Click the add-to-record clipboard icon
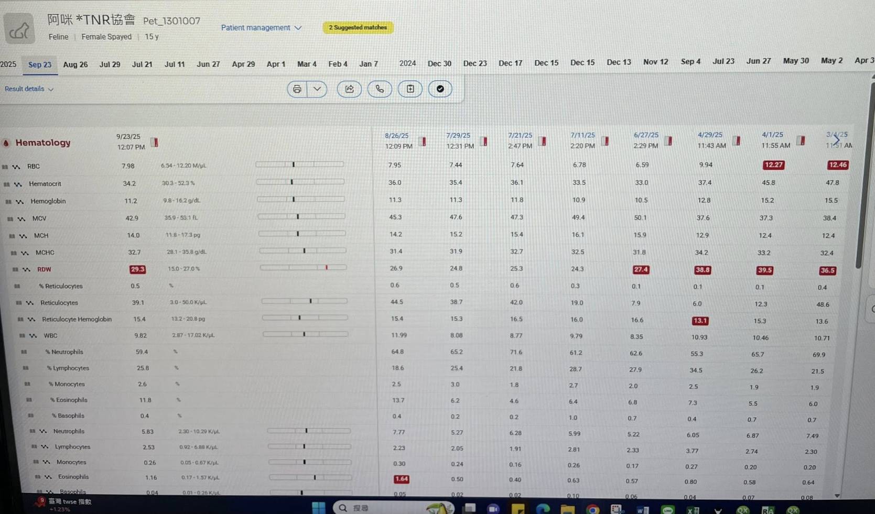Viewport: 875px width, 514px height. 410,89
